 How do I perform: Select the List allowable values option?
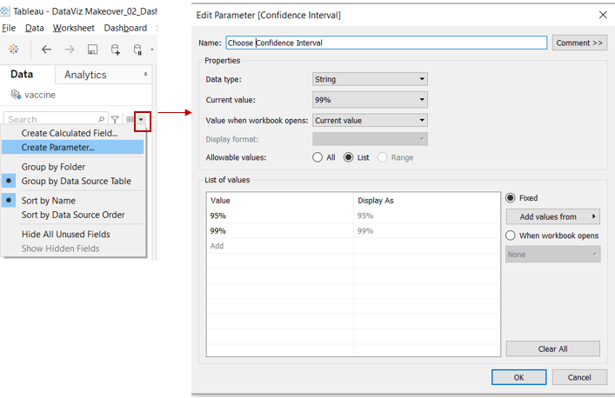[x=349, y=157]
